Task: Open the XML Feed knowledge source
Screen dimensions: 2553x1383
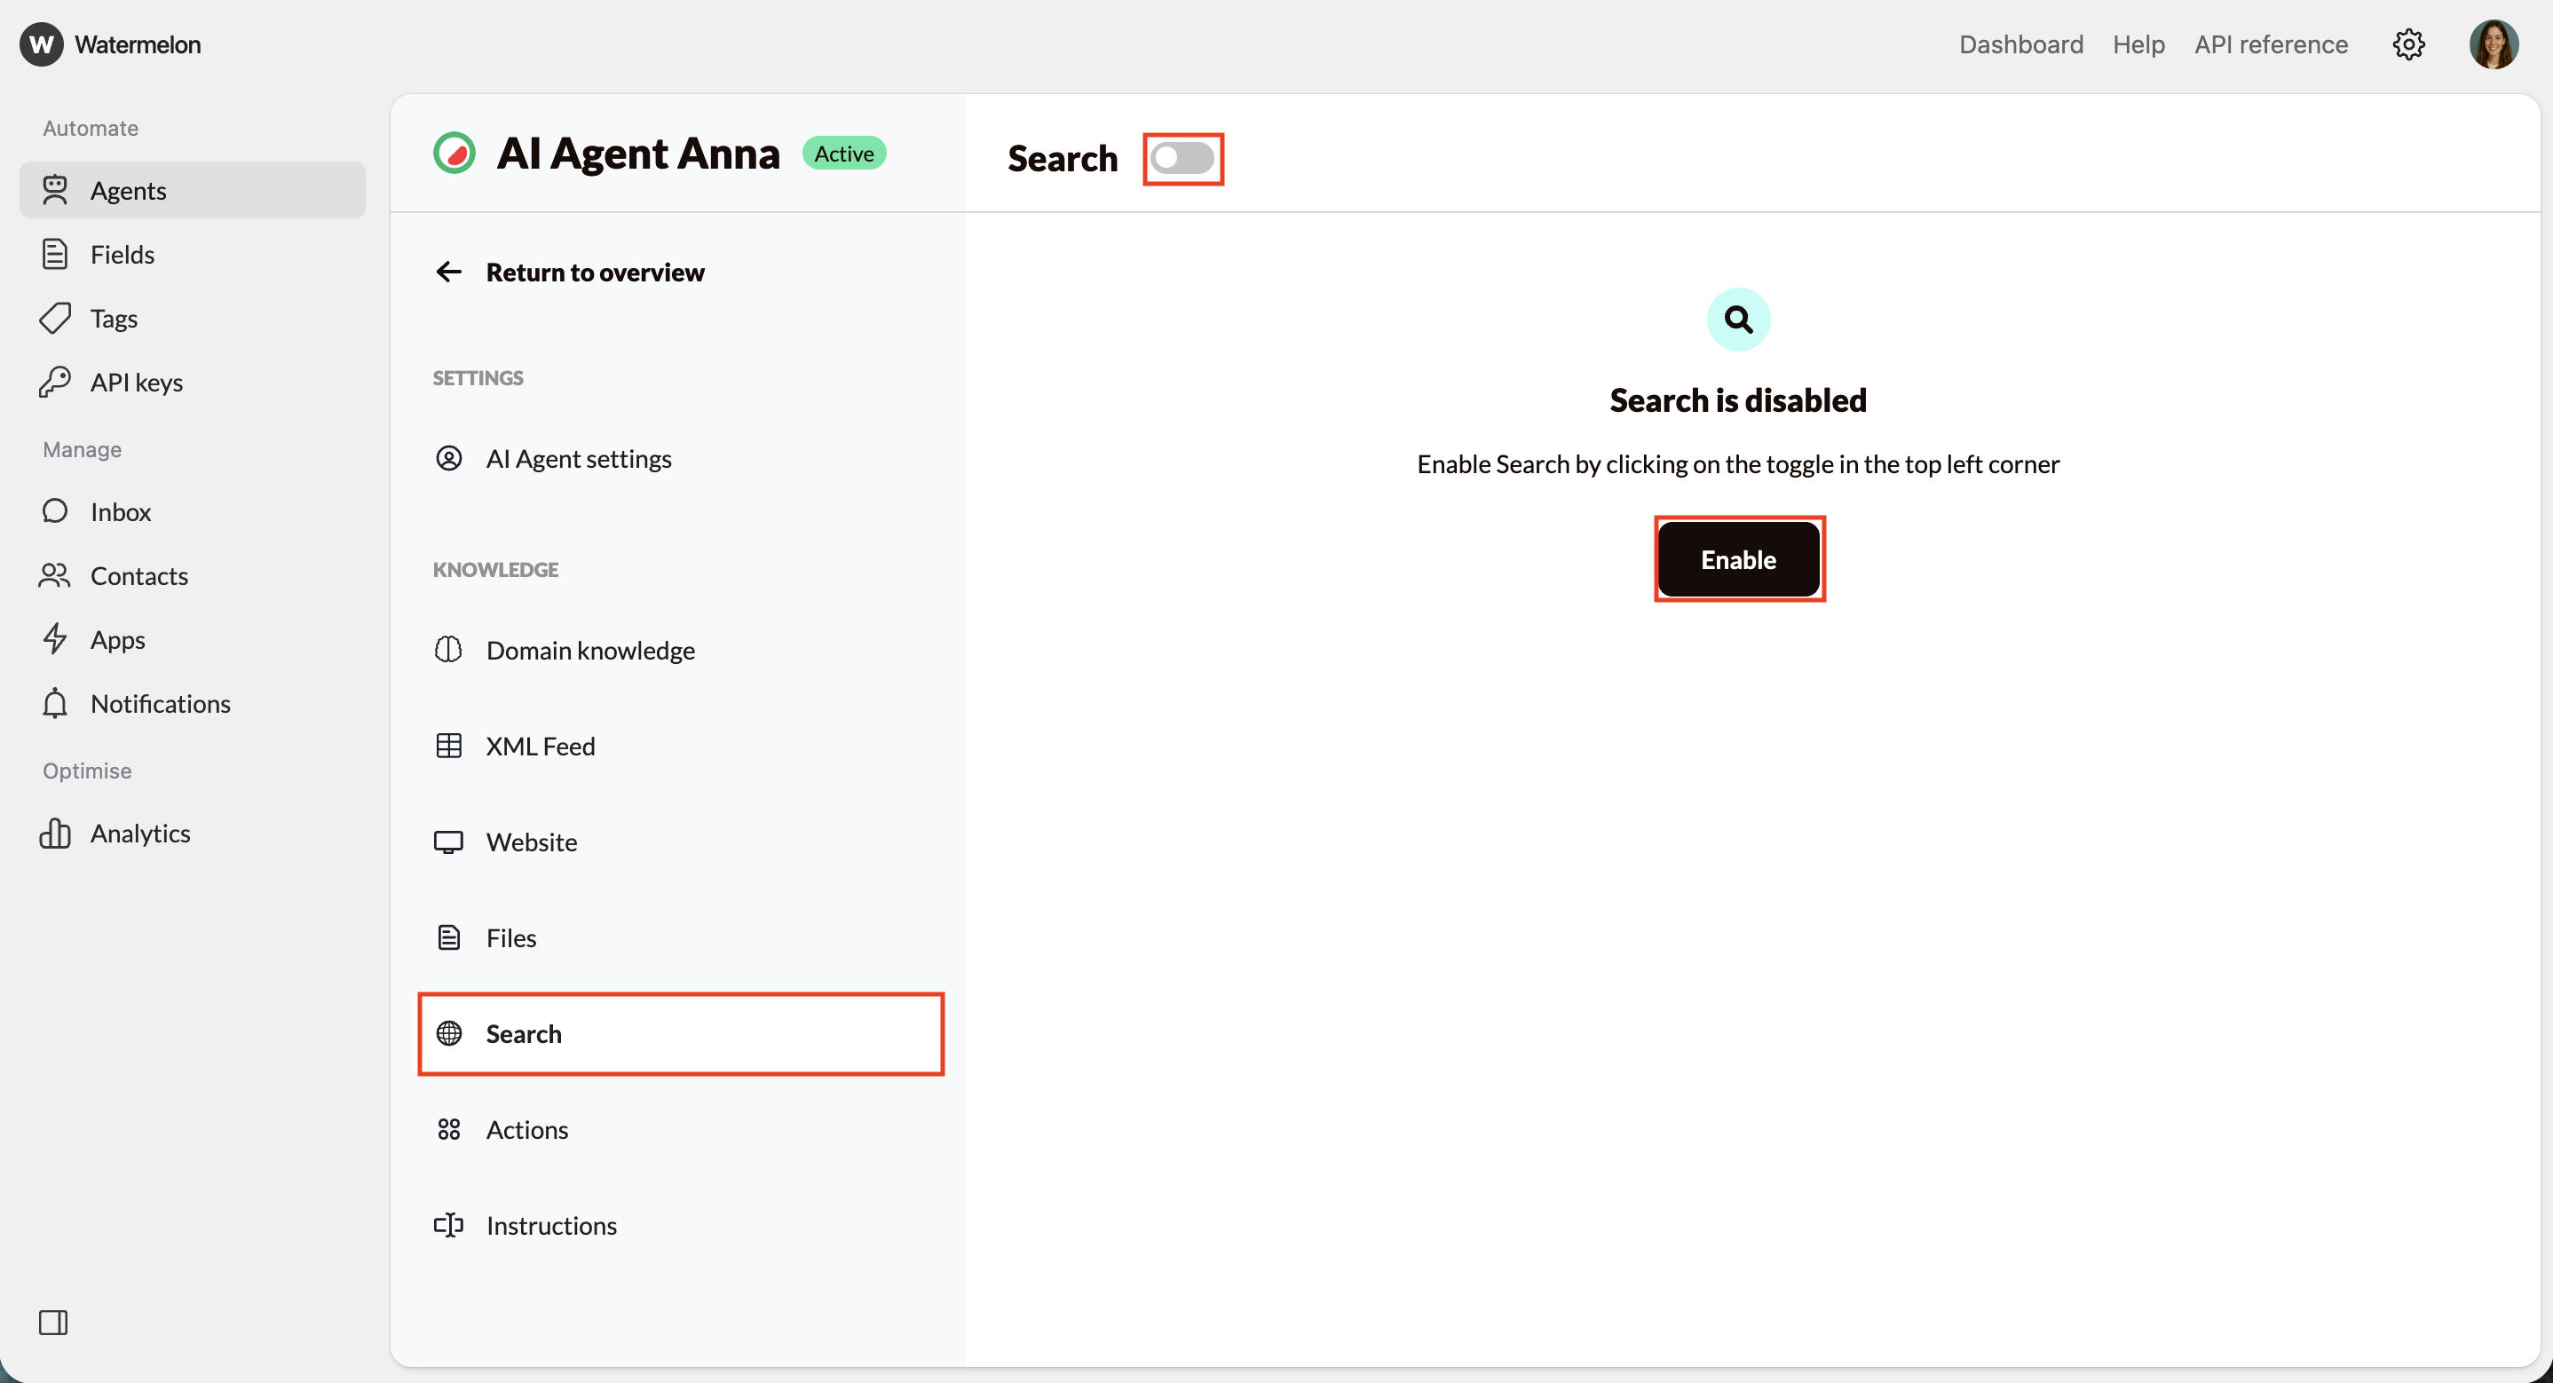Action: pyautogui.click(x=540, y=746)
